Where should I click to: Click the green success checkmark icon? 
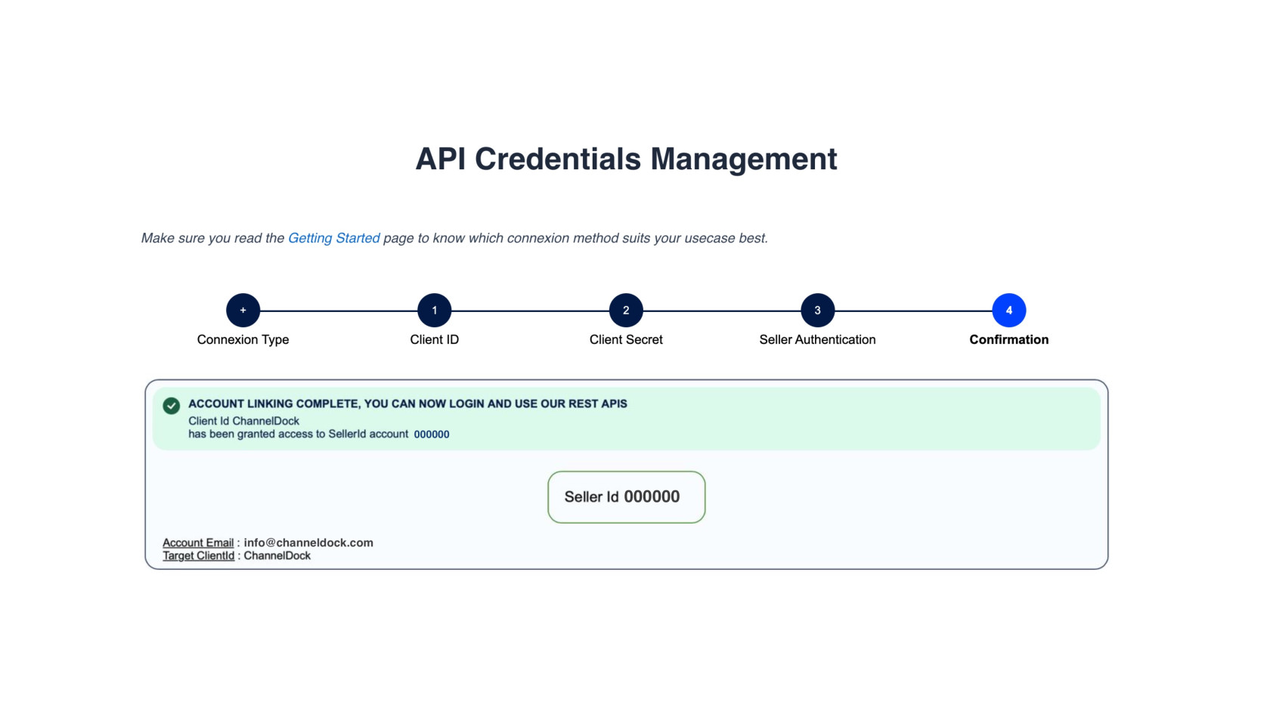pyautogui.click(x=172, y=406)
